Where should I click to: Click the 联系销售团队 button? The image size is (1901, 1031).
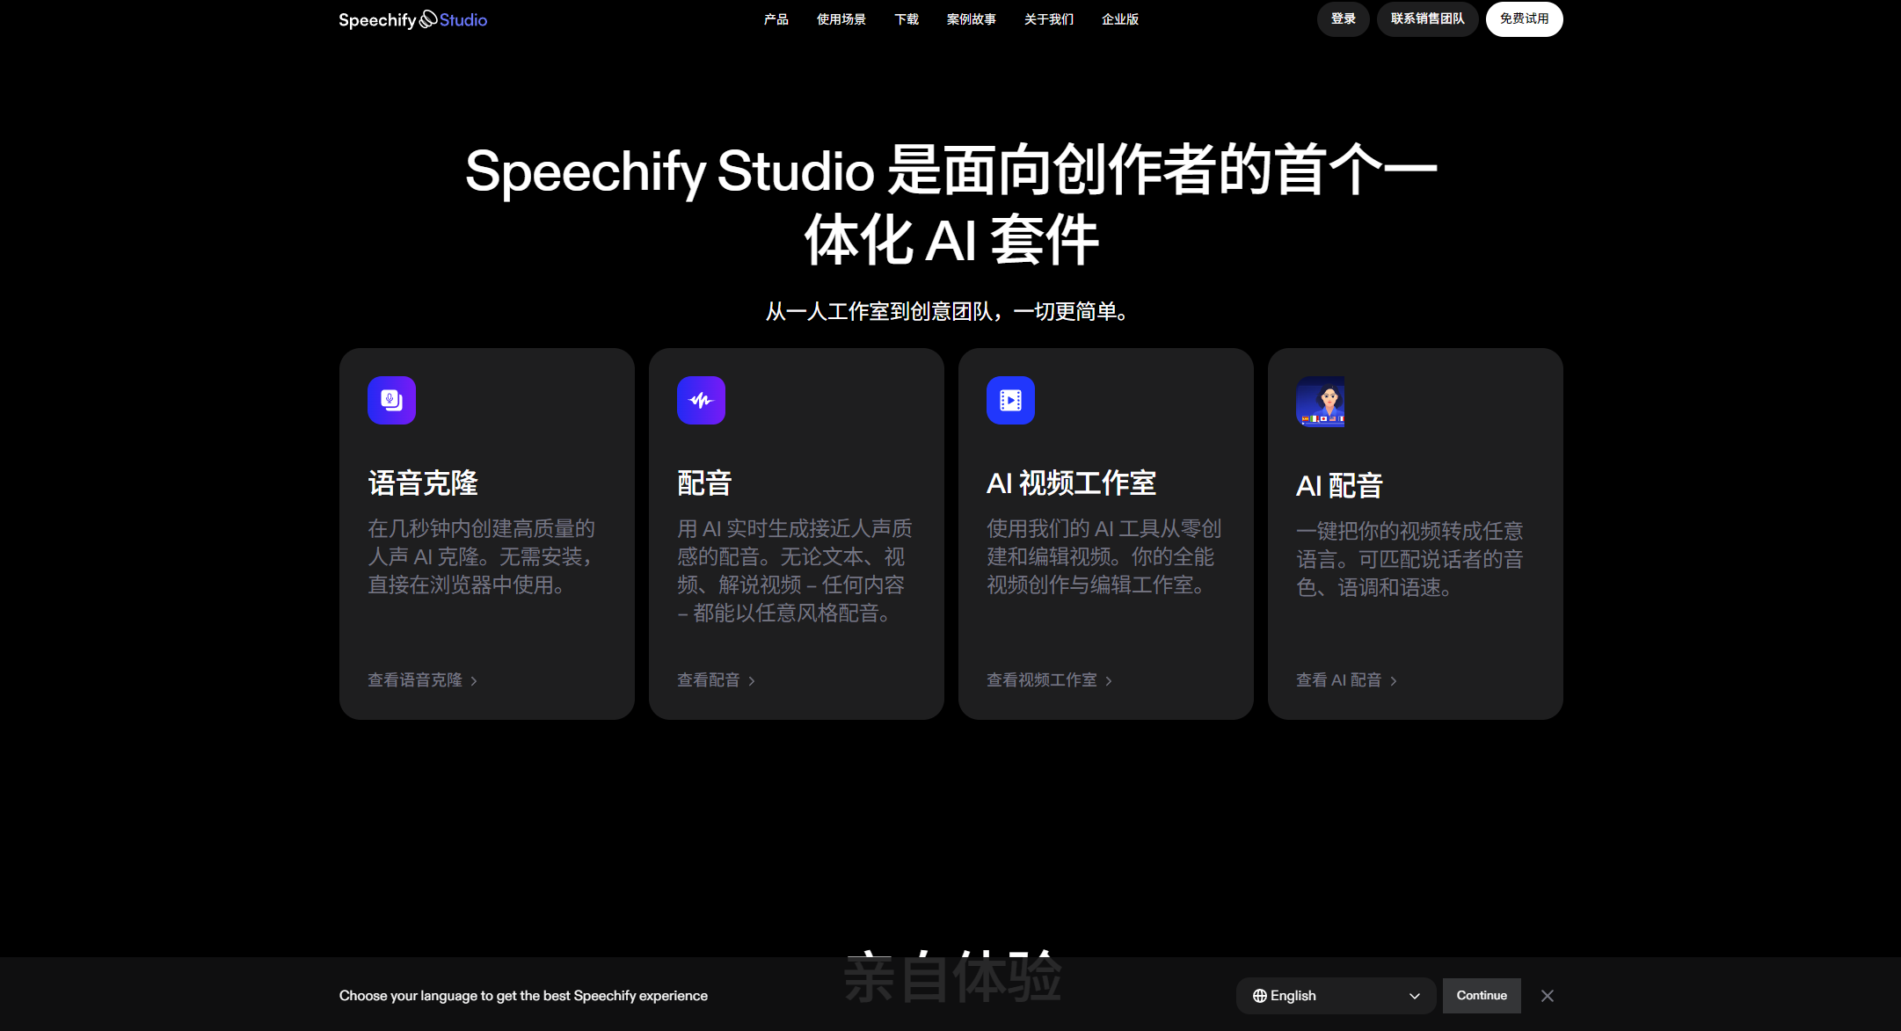(1427, 19)
